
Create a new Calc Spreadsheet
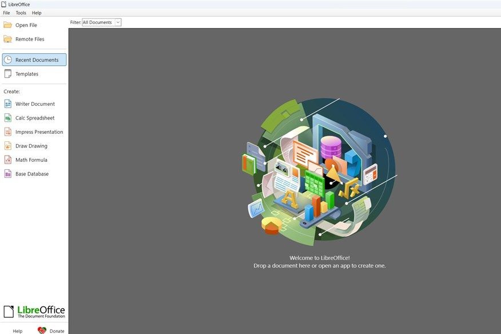tap(35, 118)
